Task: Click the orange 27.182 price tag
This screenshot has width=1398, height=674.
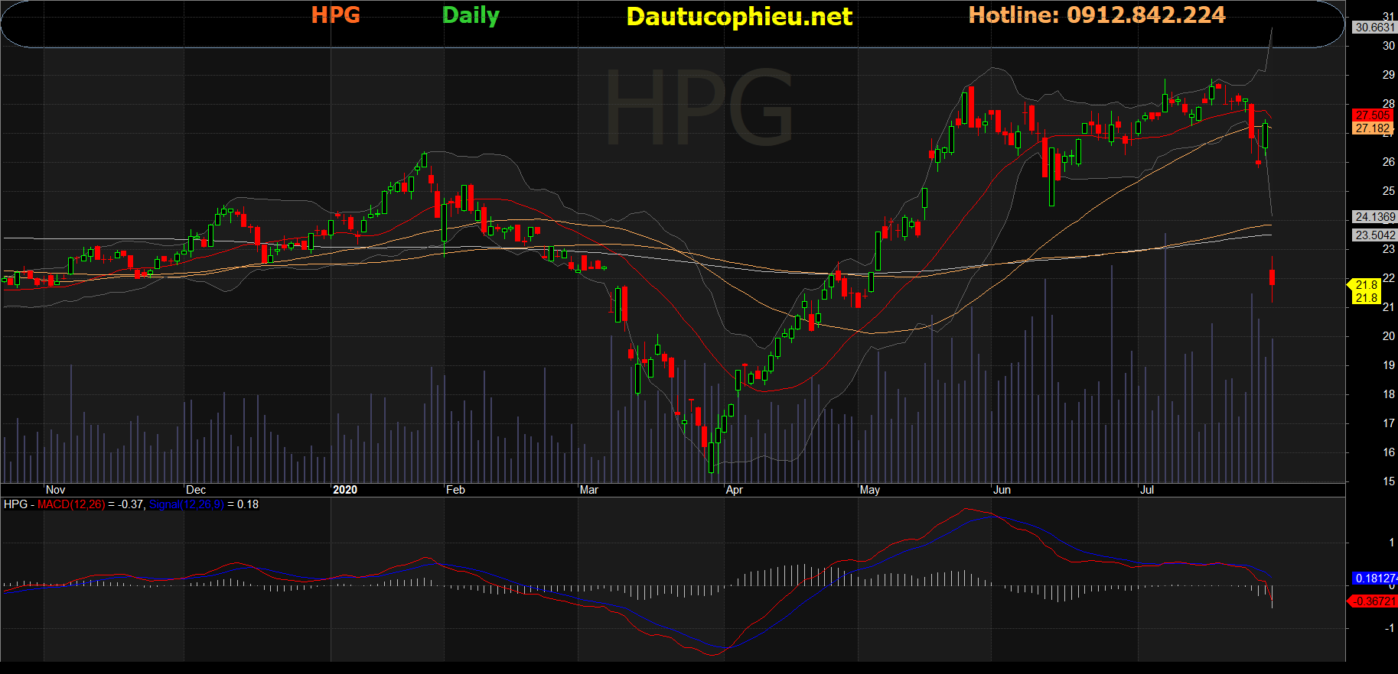Action: [x=1373, y=128]
